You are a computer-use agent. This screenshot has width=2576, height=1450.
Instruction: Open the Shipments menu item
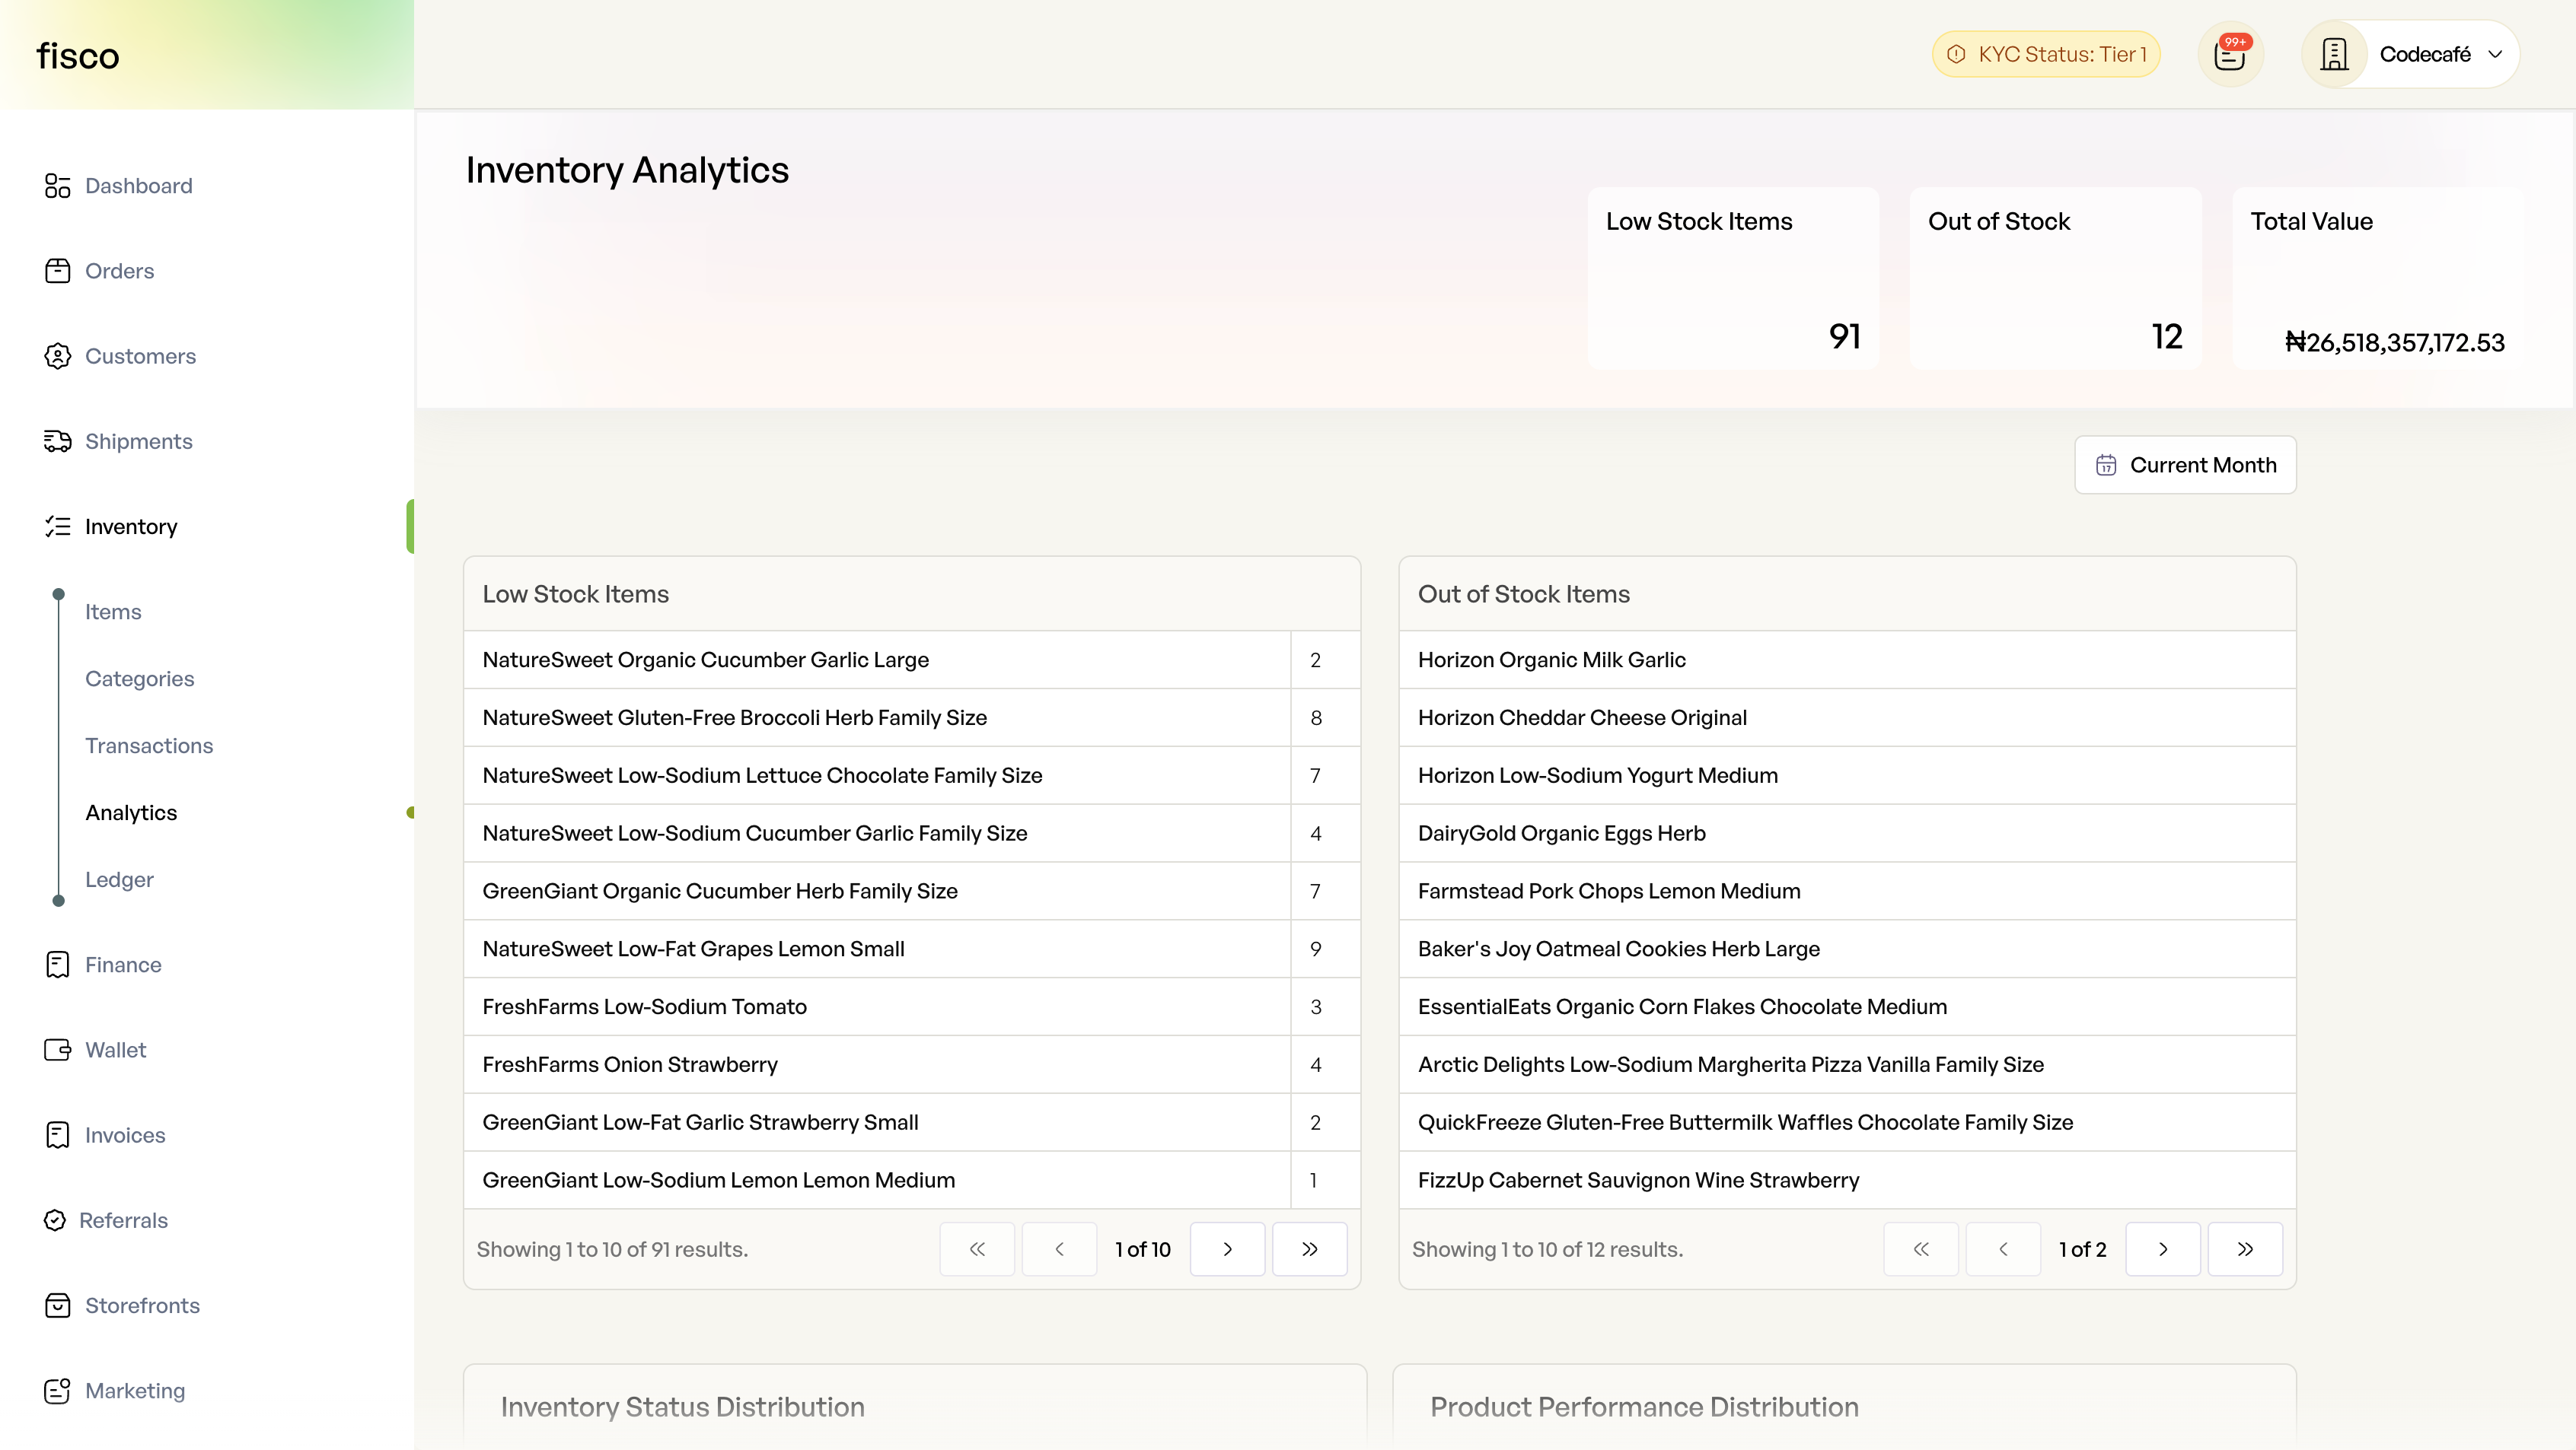coord(138,440)
